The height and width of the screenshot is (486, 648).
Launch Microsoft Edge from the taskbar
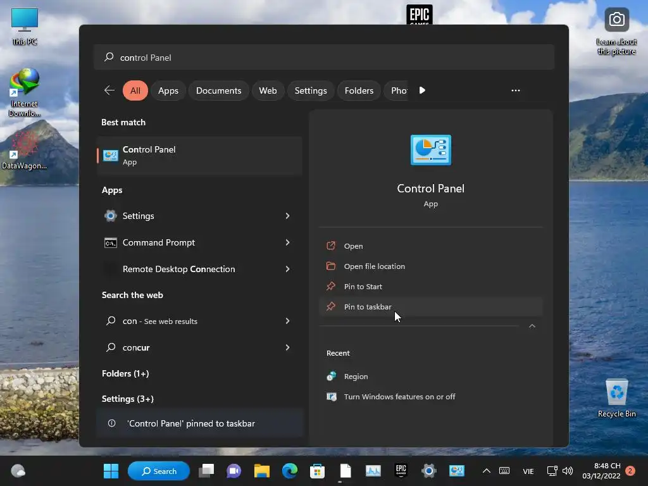point(290,471)
